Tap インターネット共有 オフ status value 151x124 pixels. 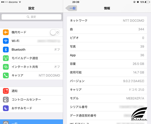click(x=57, y=67)
